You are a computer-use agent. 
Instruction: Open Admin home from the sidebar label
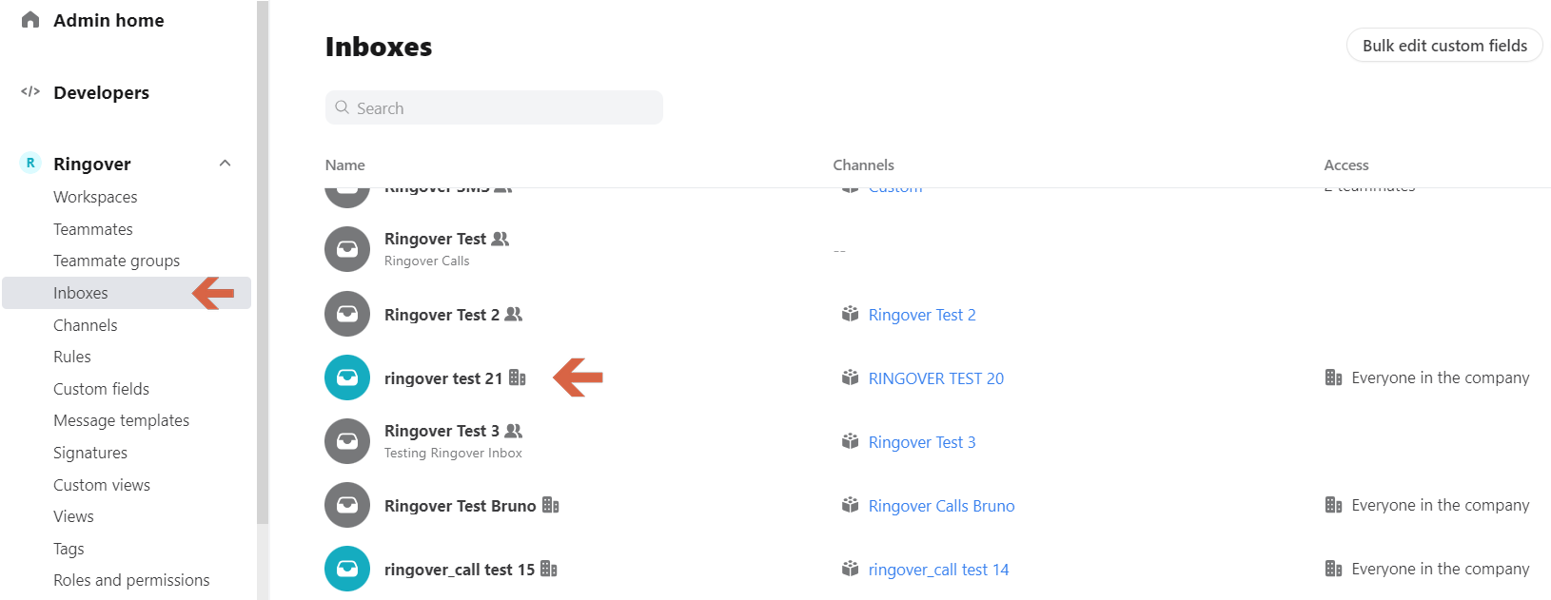pyautogui.click(x=108, y=20)
